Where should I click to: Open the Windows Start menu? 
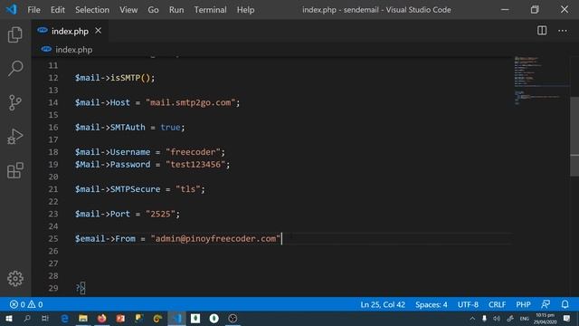(x=9, y=318)
